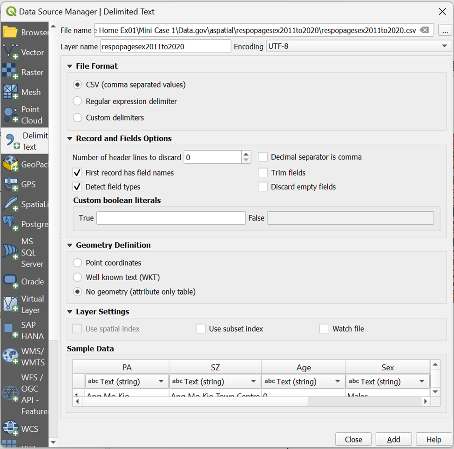Open the PA column type dropdown
Screen dimensions: 454x449
126,382
